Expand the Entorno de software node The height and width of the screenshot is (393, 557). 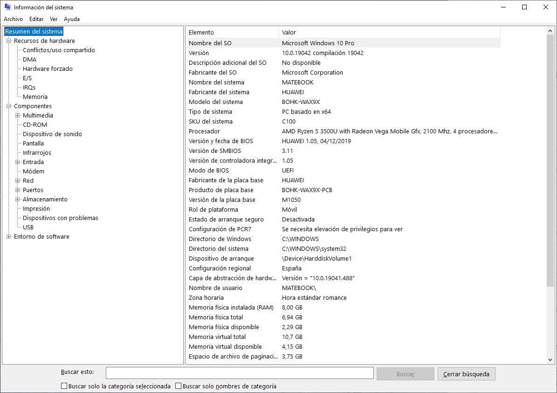(9, 237)
